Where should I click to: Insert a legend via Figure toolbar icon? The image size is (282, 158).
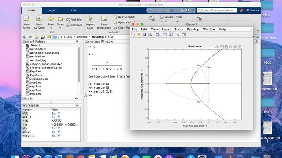coord(171,35)
